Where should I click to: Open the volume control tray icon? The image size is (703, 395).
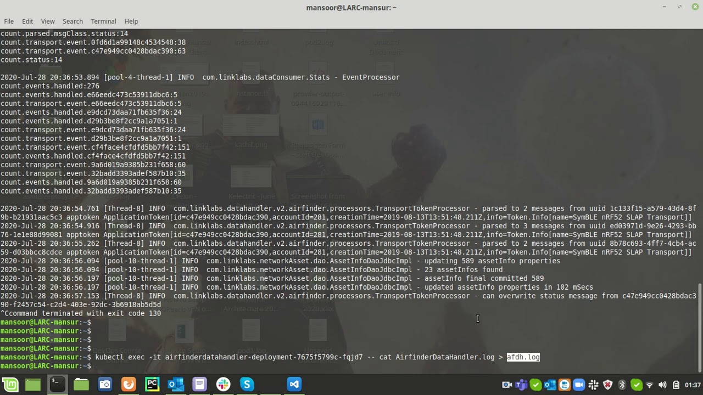662,385
